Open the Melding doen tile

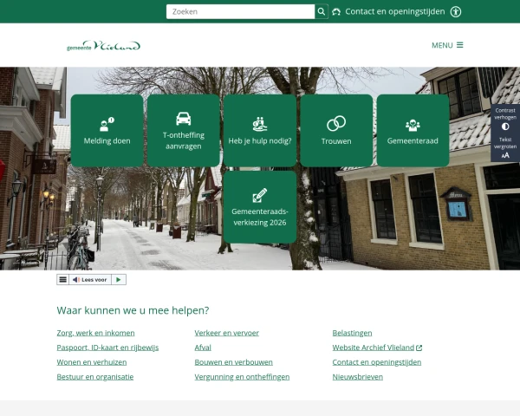tap(107, 130)
